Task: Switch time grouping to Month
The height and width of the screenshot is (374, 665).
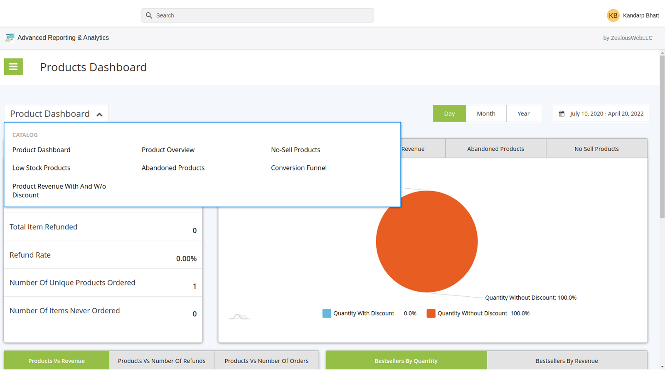Action: click(486, 113)
